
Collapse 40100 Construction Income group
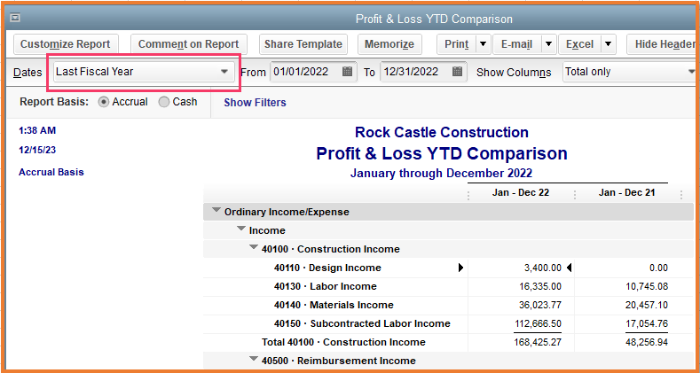click(x=254, y=247)
